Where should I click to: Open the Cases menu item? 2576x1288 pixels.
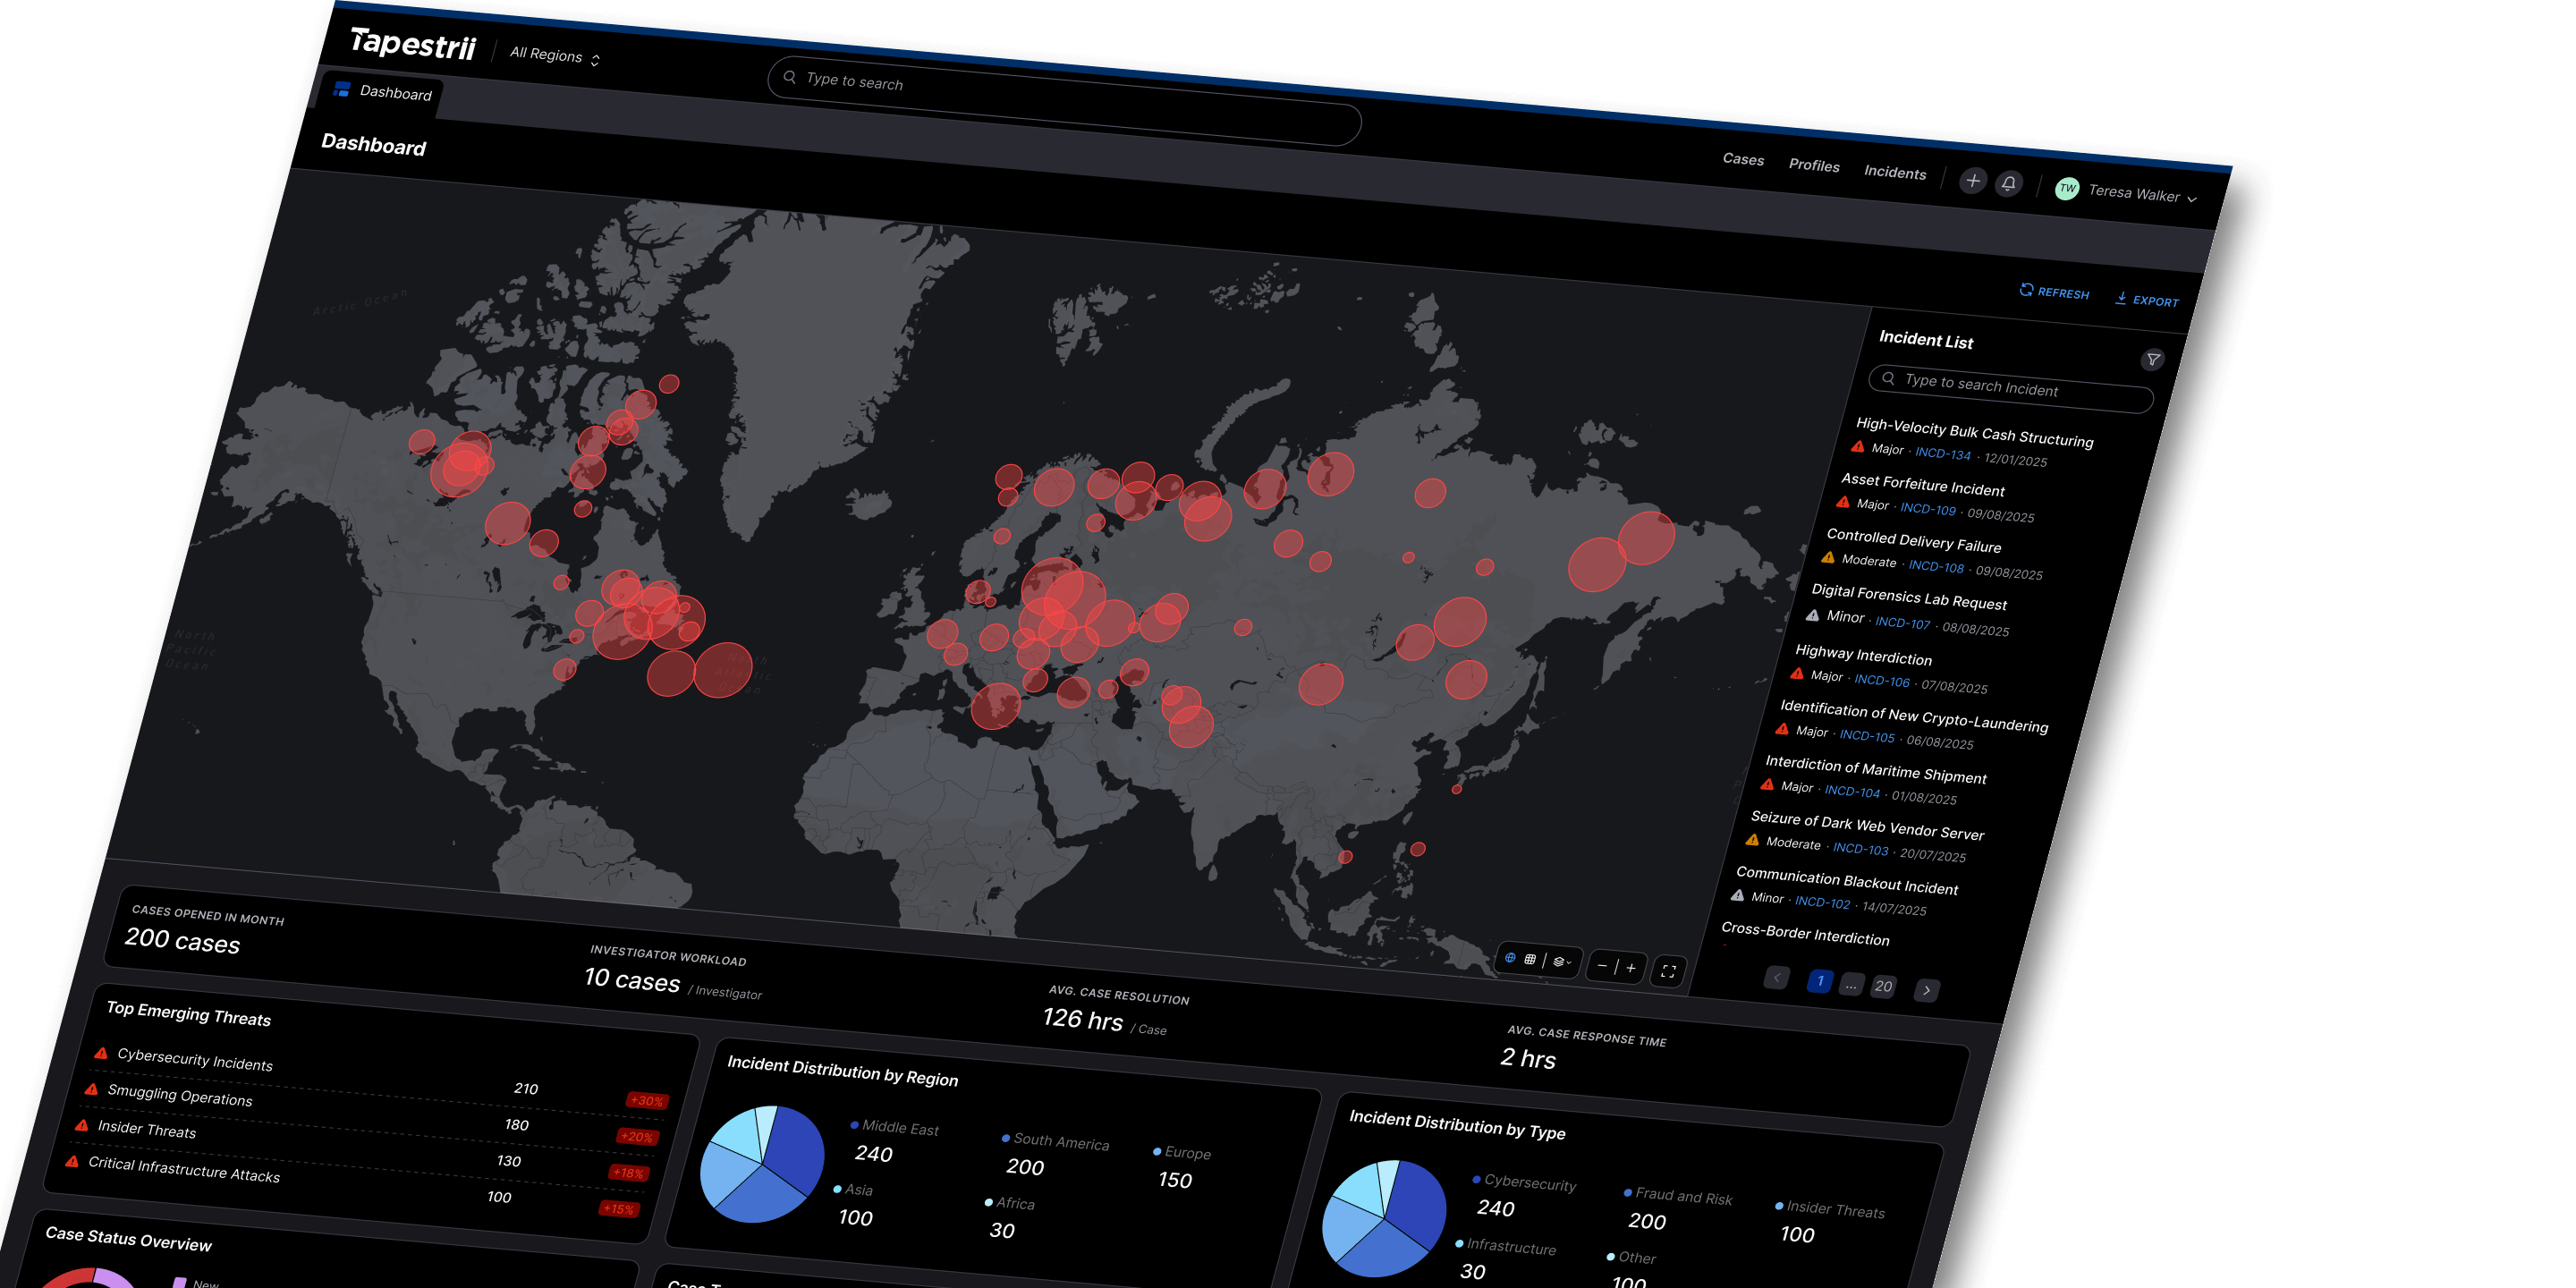point(1742,159)
